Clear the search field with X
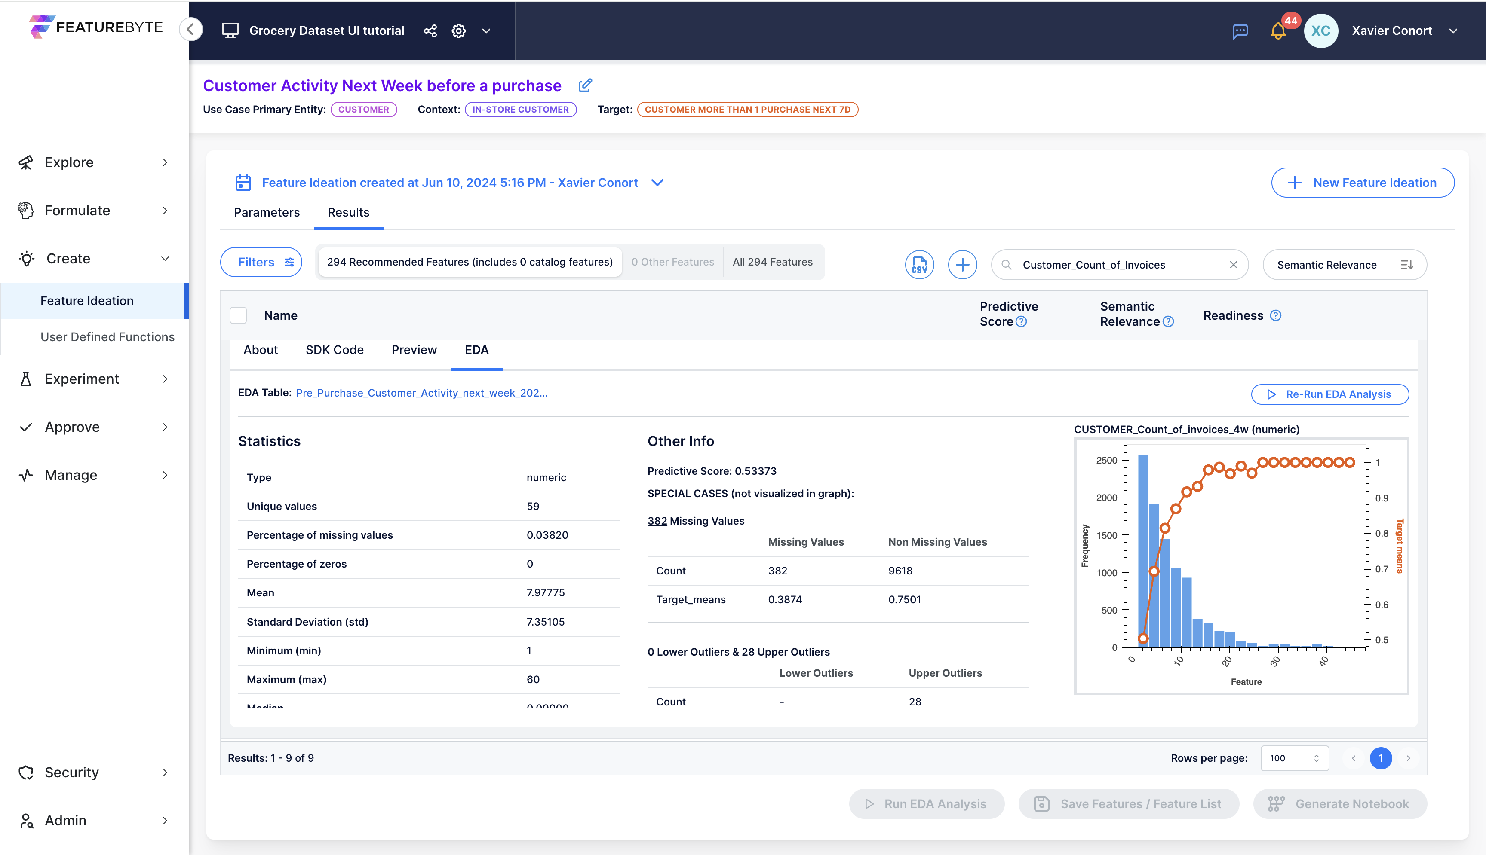Image resolution: width=1486 pixels, height=855 pixels. click(1233, 265)
